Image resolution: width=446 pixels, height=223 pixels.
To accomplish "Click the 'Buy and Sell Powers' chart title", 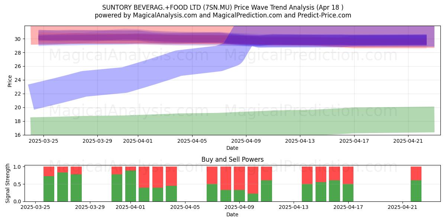I will click(x=232, y=159).
